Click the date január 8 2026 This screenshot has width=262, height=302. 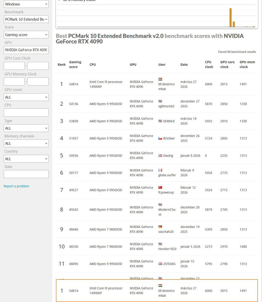pyautogui.click(x=190, y=156)
